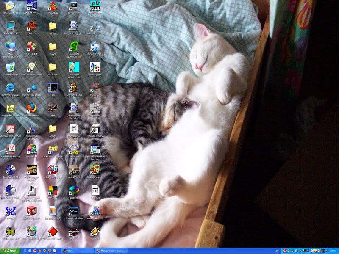Open the IconArt shortcut
The width and height of the screenshot is (339, 254).
(x=74, y=190)
